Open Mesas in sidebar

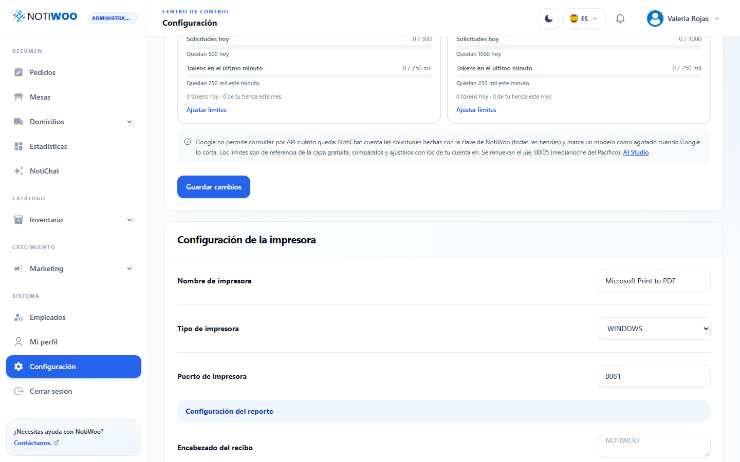tap(73, 97)
